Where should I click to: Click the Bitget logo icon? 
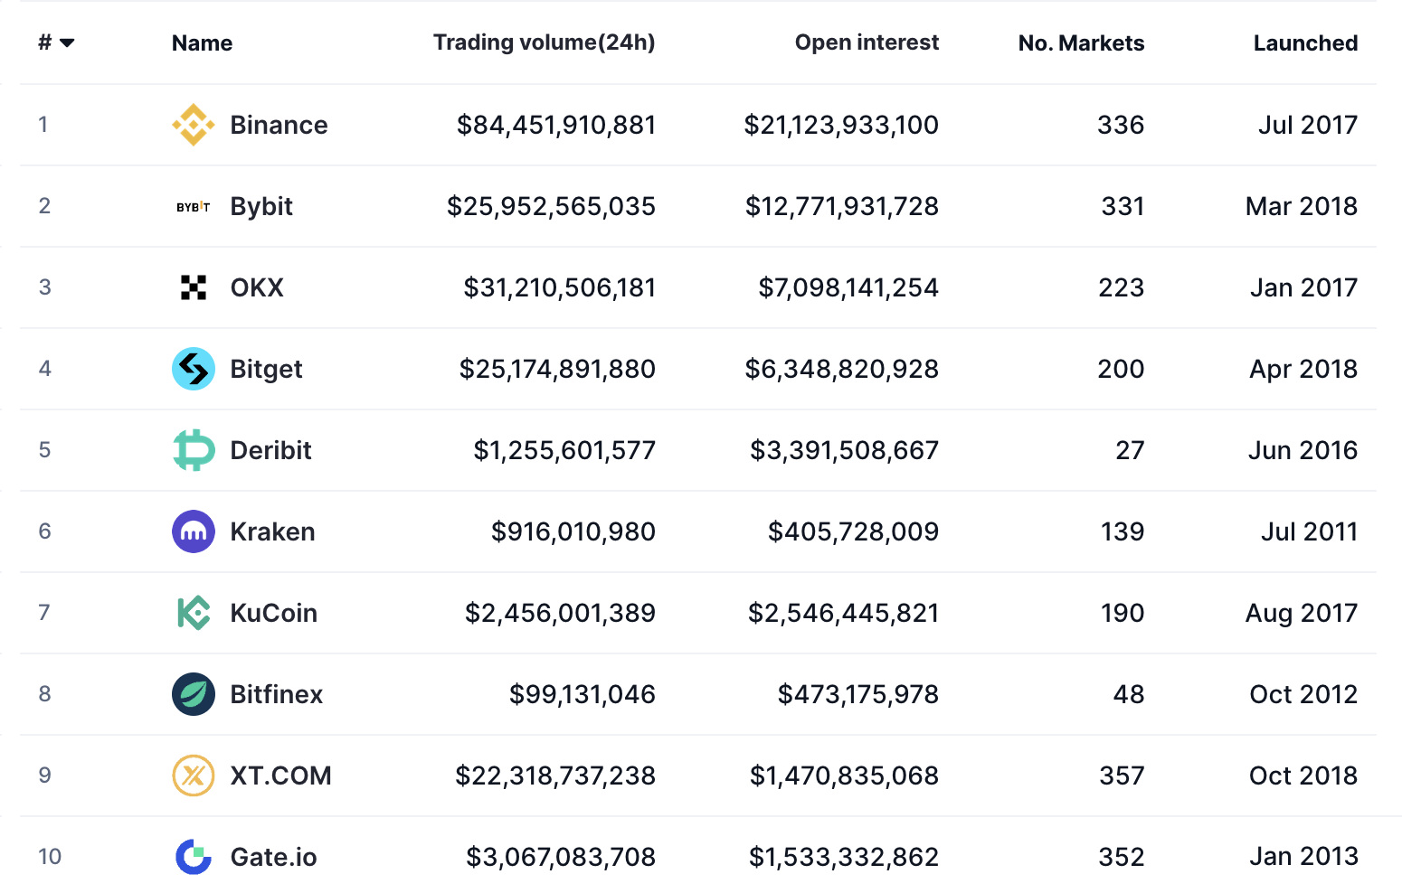[x=194, y=369]
